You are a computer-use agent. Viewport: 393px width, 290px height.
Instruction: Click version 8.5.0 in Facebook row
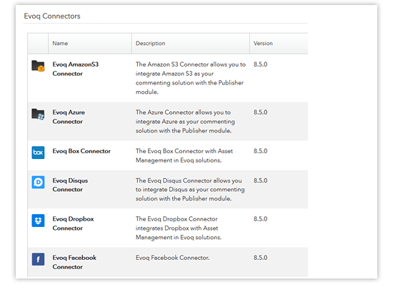[x=260, y=258]
